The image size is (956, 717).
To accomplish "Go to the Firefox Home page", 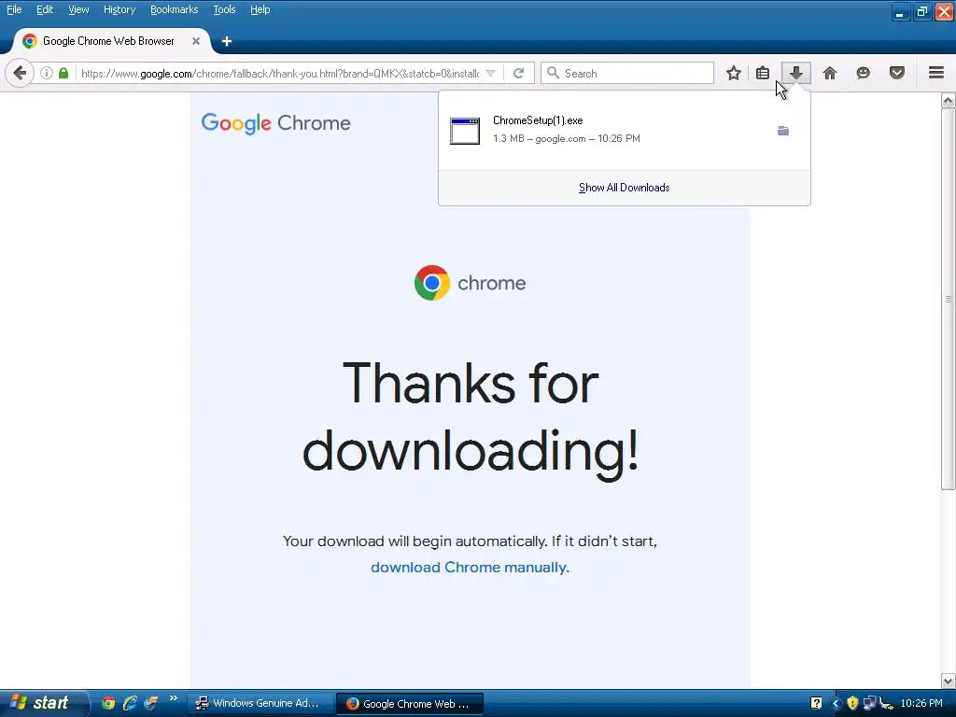I will [x=830, y=73].
